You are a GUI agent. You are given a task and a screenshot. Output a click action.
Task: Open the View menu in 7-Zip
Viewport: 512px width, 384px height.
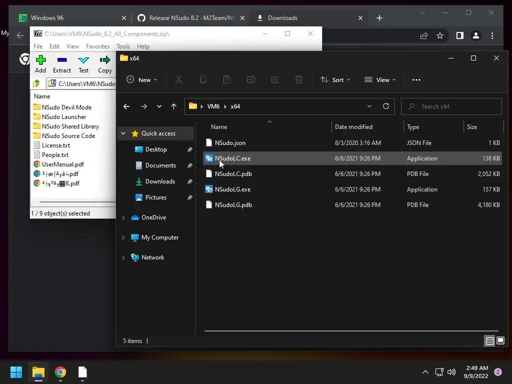pos(72,46)
